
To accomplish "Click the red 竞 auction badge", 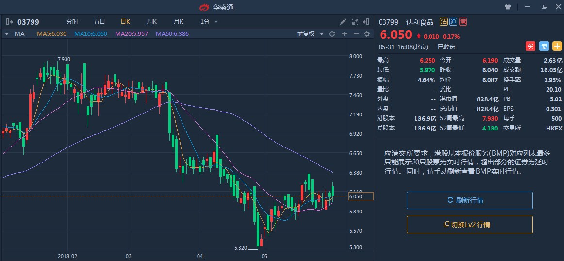I will coord(463,22).
